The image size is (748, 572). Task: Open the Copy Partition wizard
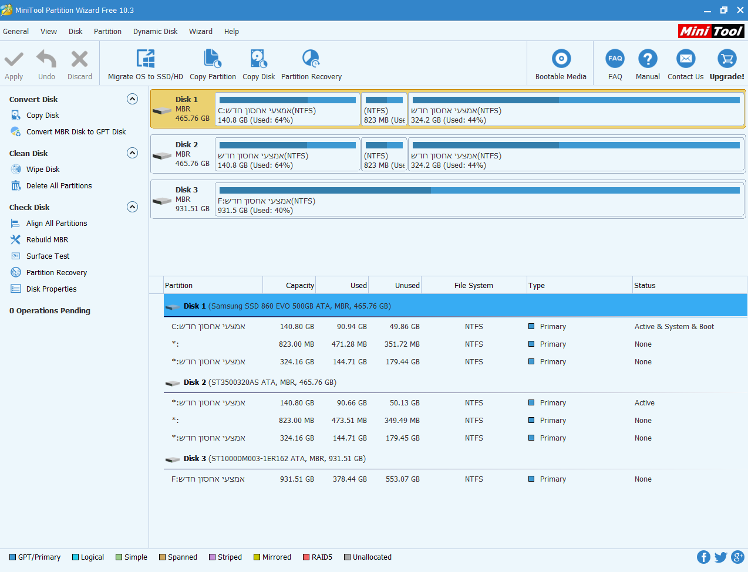(x=213, y=59)
